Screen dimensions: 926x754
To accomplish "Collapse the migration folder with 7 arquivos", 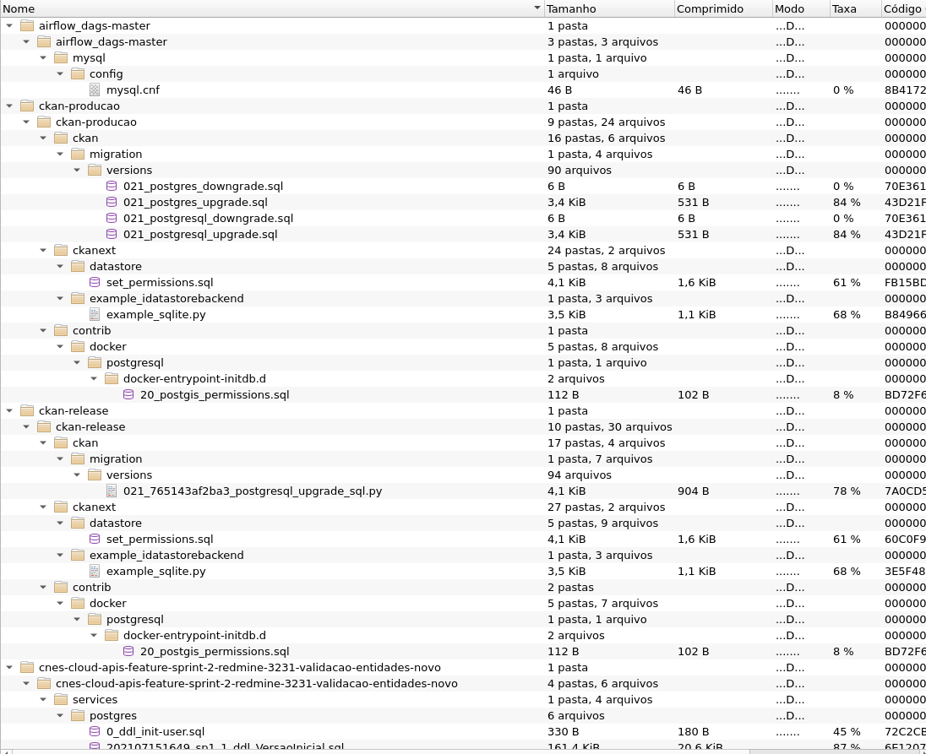I will point(60,458).
